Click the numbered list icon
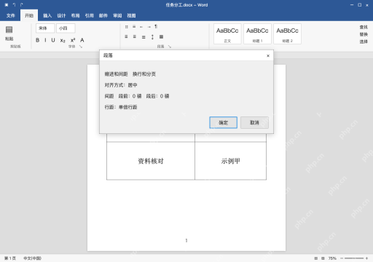The width and height of the screenshot is (373, 262). tap(134, 27)
